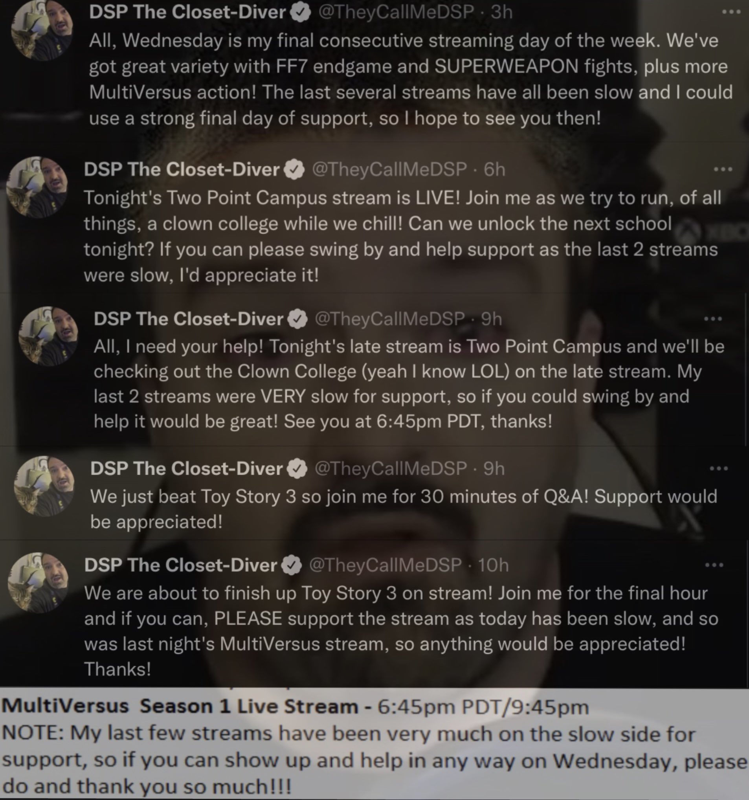Click the three-dot menu on the Clown College tweet
This screenshot has width=749, height=800.
(713, 319)
